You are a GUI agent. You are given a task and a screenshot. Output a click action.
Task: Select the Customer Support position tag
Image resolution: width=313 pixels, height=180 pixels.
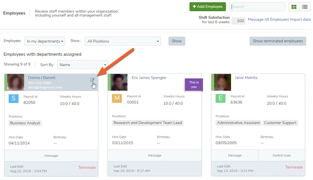pyautogui.click(x=280, y=123)
